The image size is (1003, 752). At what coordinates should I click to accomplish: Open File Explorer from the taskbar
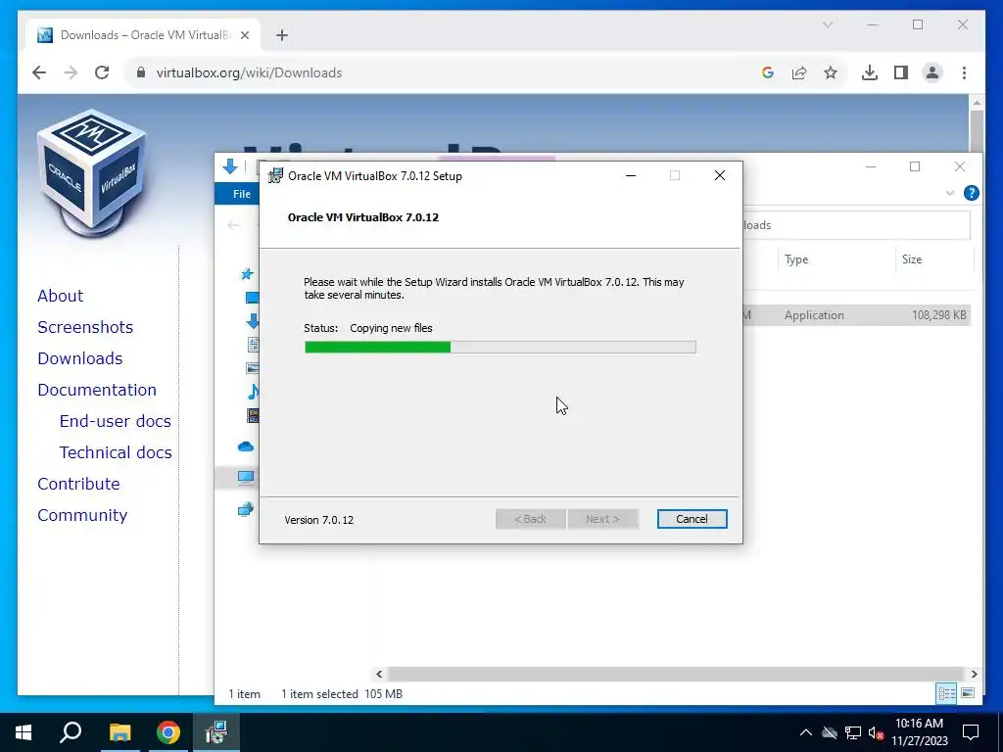[119, 732]
